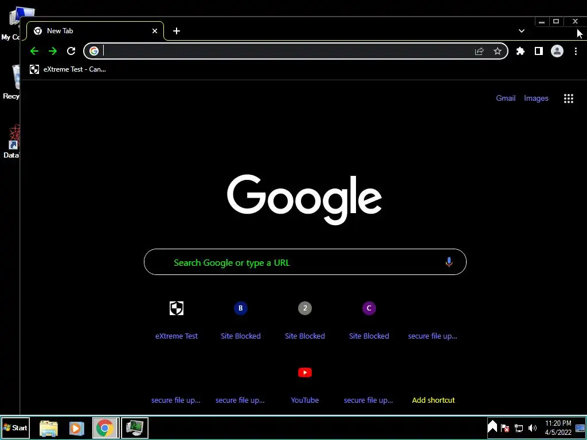Viewport: 587px width, 440px height.
Task: Open the volume control in the system tray
Action: [x=533, y=428]
